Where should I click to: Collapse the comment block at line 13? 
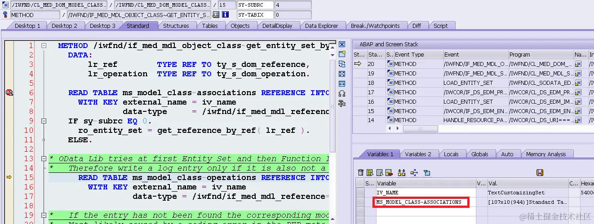44,158
